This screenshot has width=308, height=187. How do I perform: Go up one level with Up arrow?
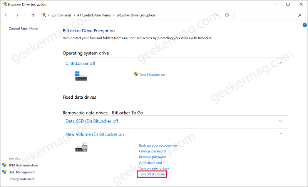[33, 15]
